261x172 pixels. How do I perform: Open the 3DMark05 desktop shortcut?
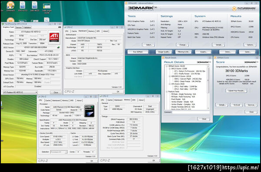[10, 7]
